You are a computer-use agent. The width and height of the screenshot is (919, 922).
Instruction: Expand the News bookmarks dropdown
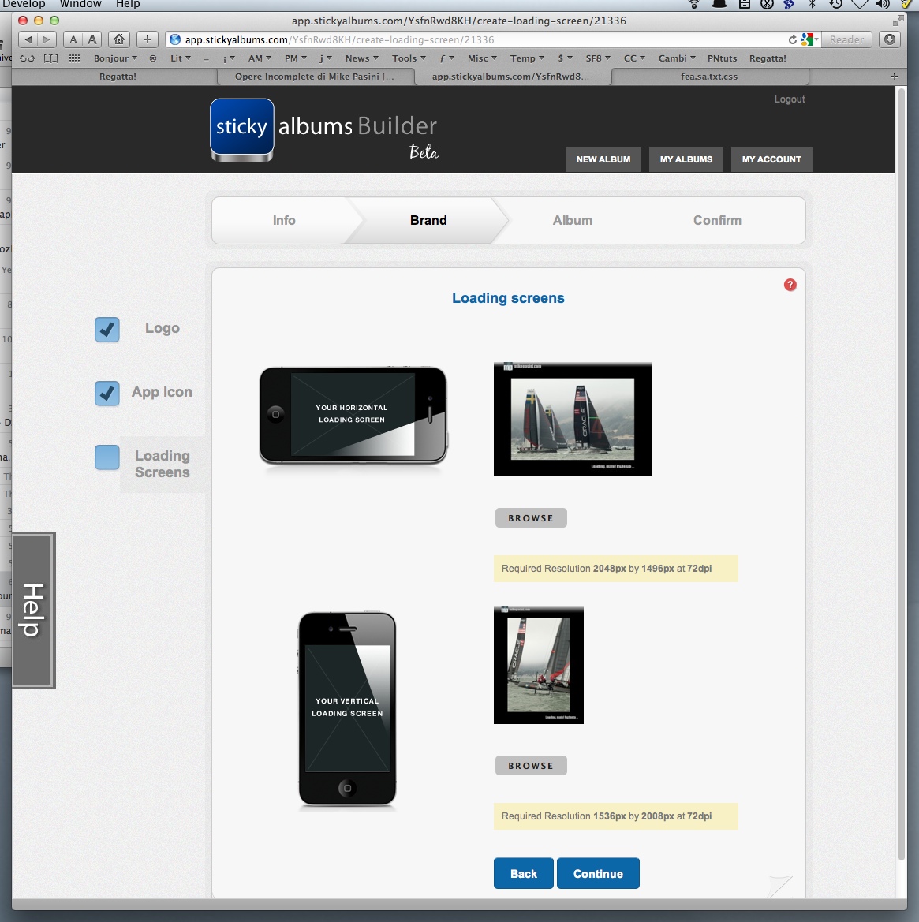pyautogui.click(x=361, y=58)
